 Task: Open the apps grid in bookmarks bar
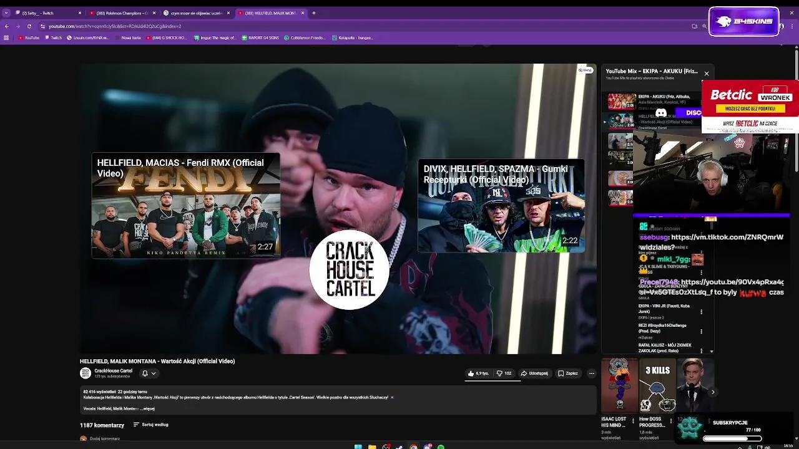click(6, 38)
